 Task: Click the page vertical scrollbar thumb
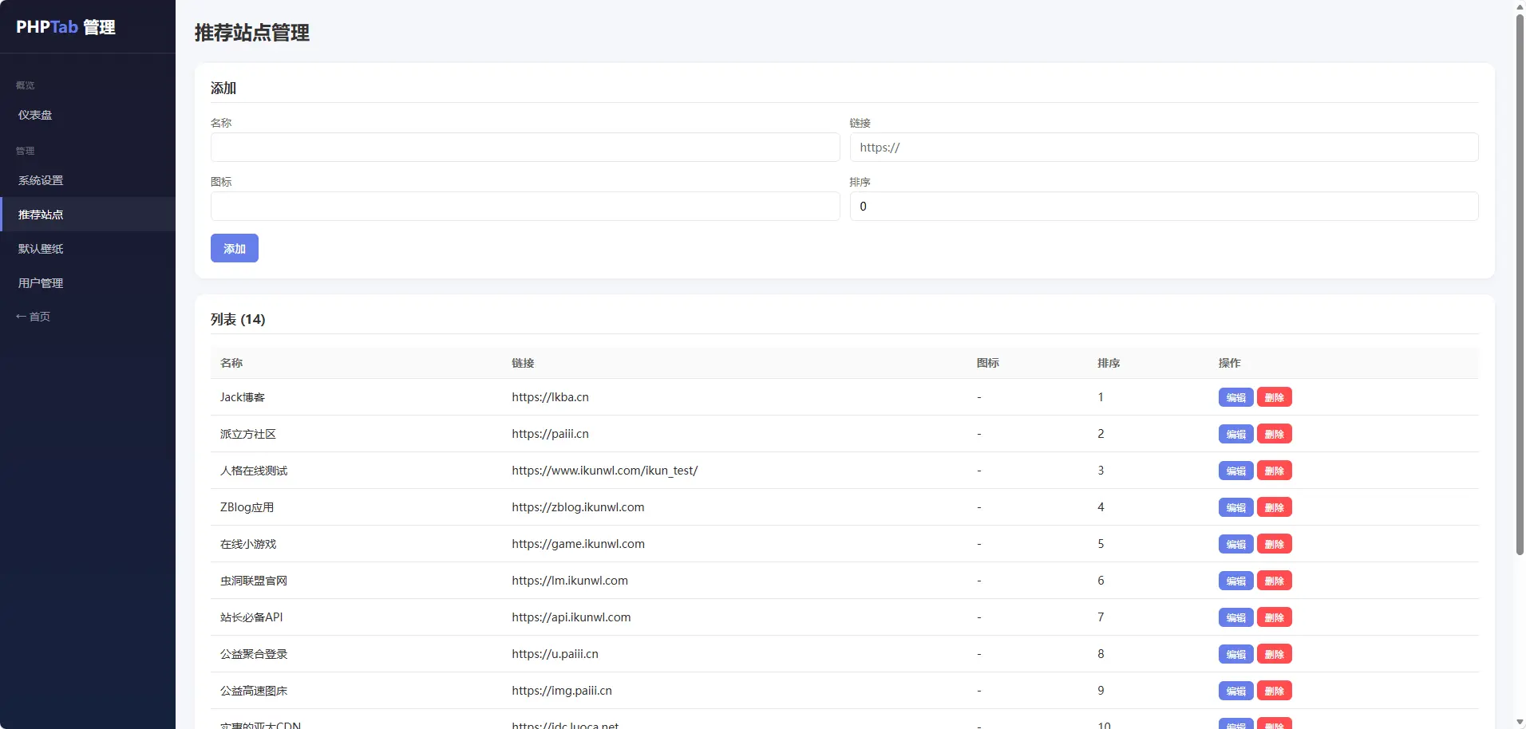1520,283
